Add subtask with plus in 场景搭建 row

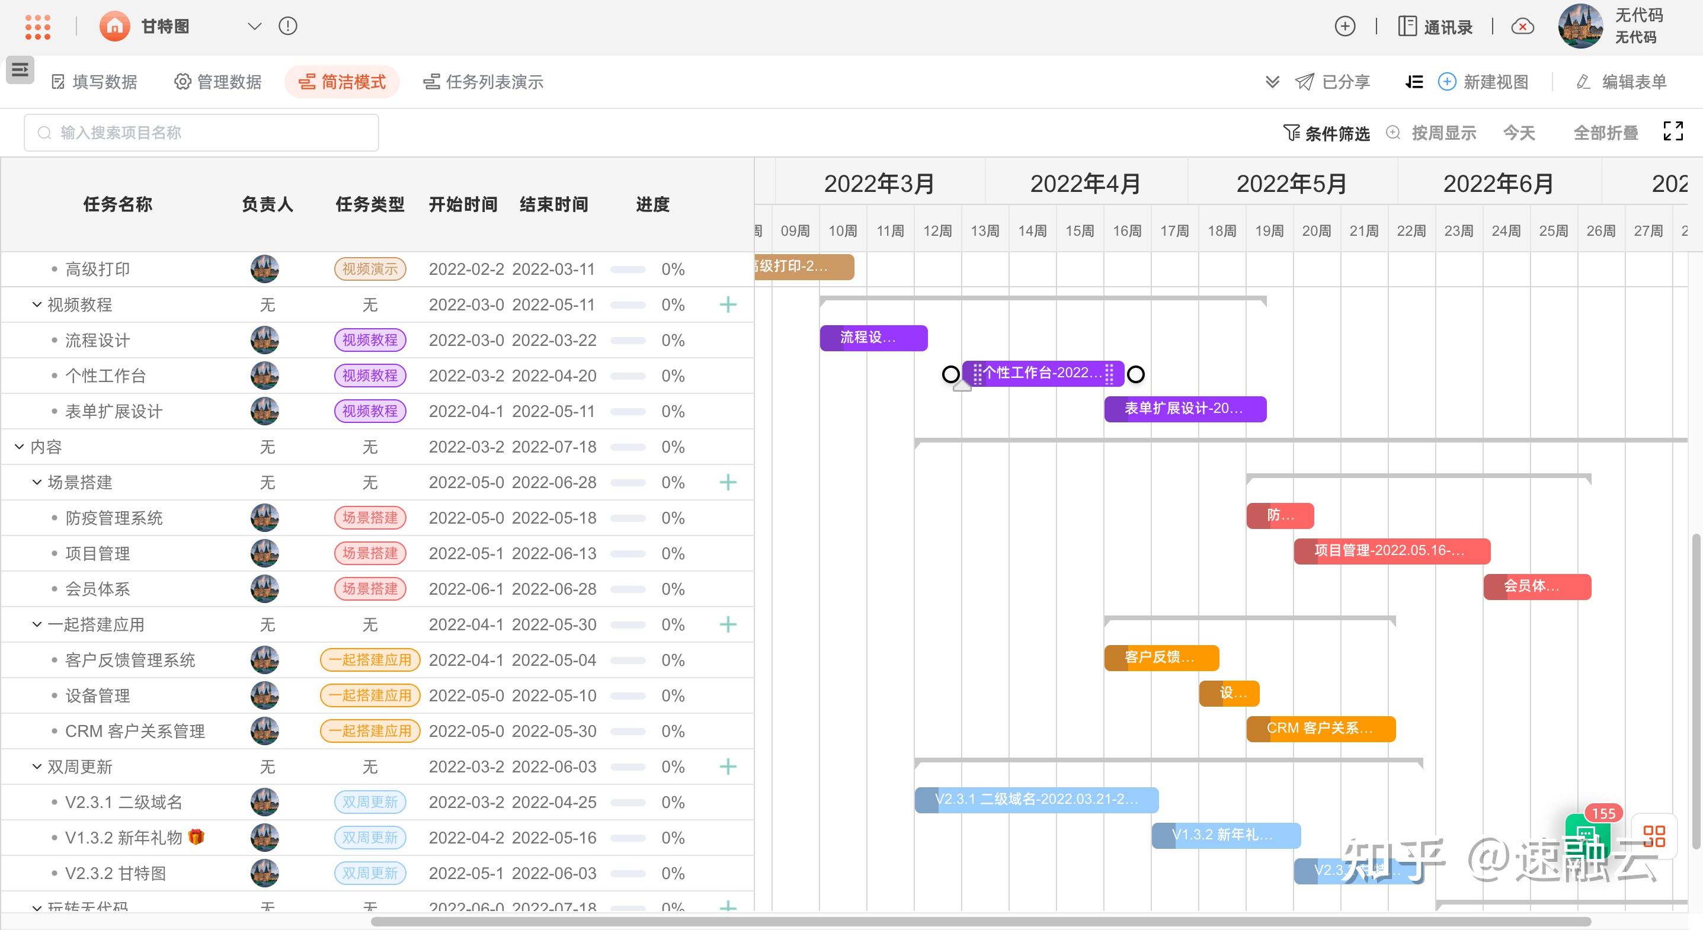[728, 483]
